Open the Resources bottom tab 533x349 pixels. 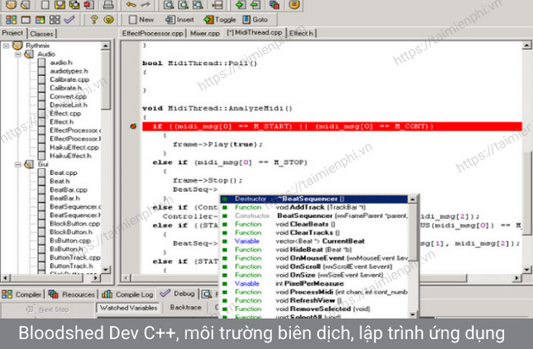click(72, 294)
